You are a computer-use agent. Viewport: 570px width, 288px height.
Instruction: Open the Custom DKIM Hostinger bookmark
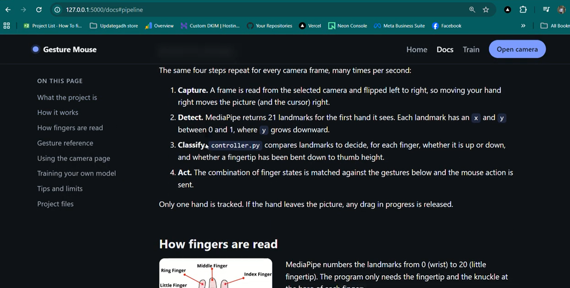pos(210,26)
